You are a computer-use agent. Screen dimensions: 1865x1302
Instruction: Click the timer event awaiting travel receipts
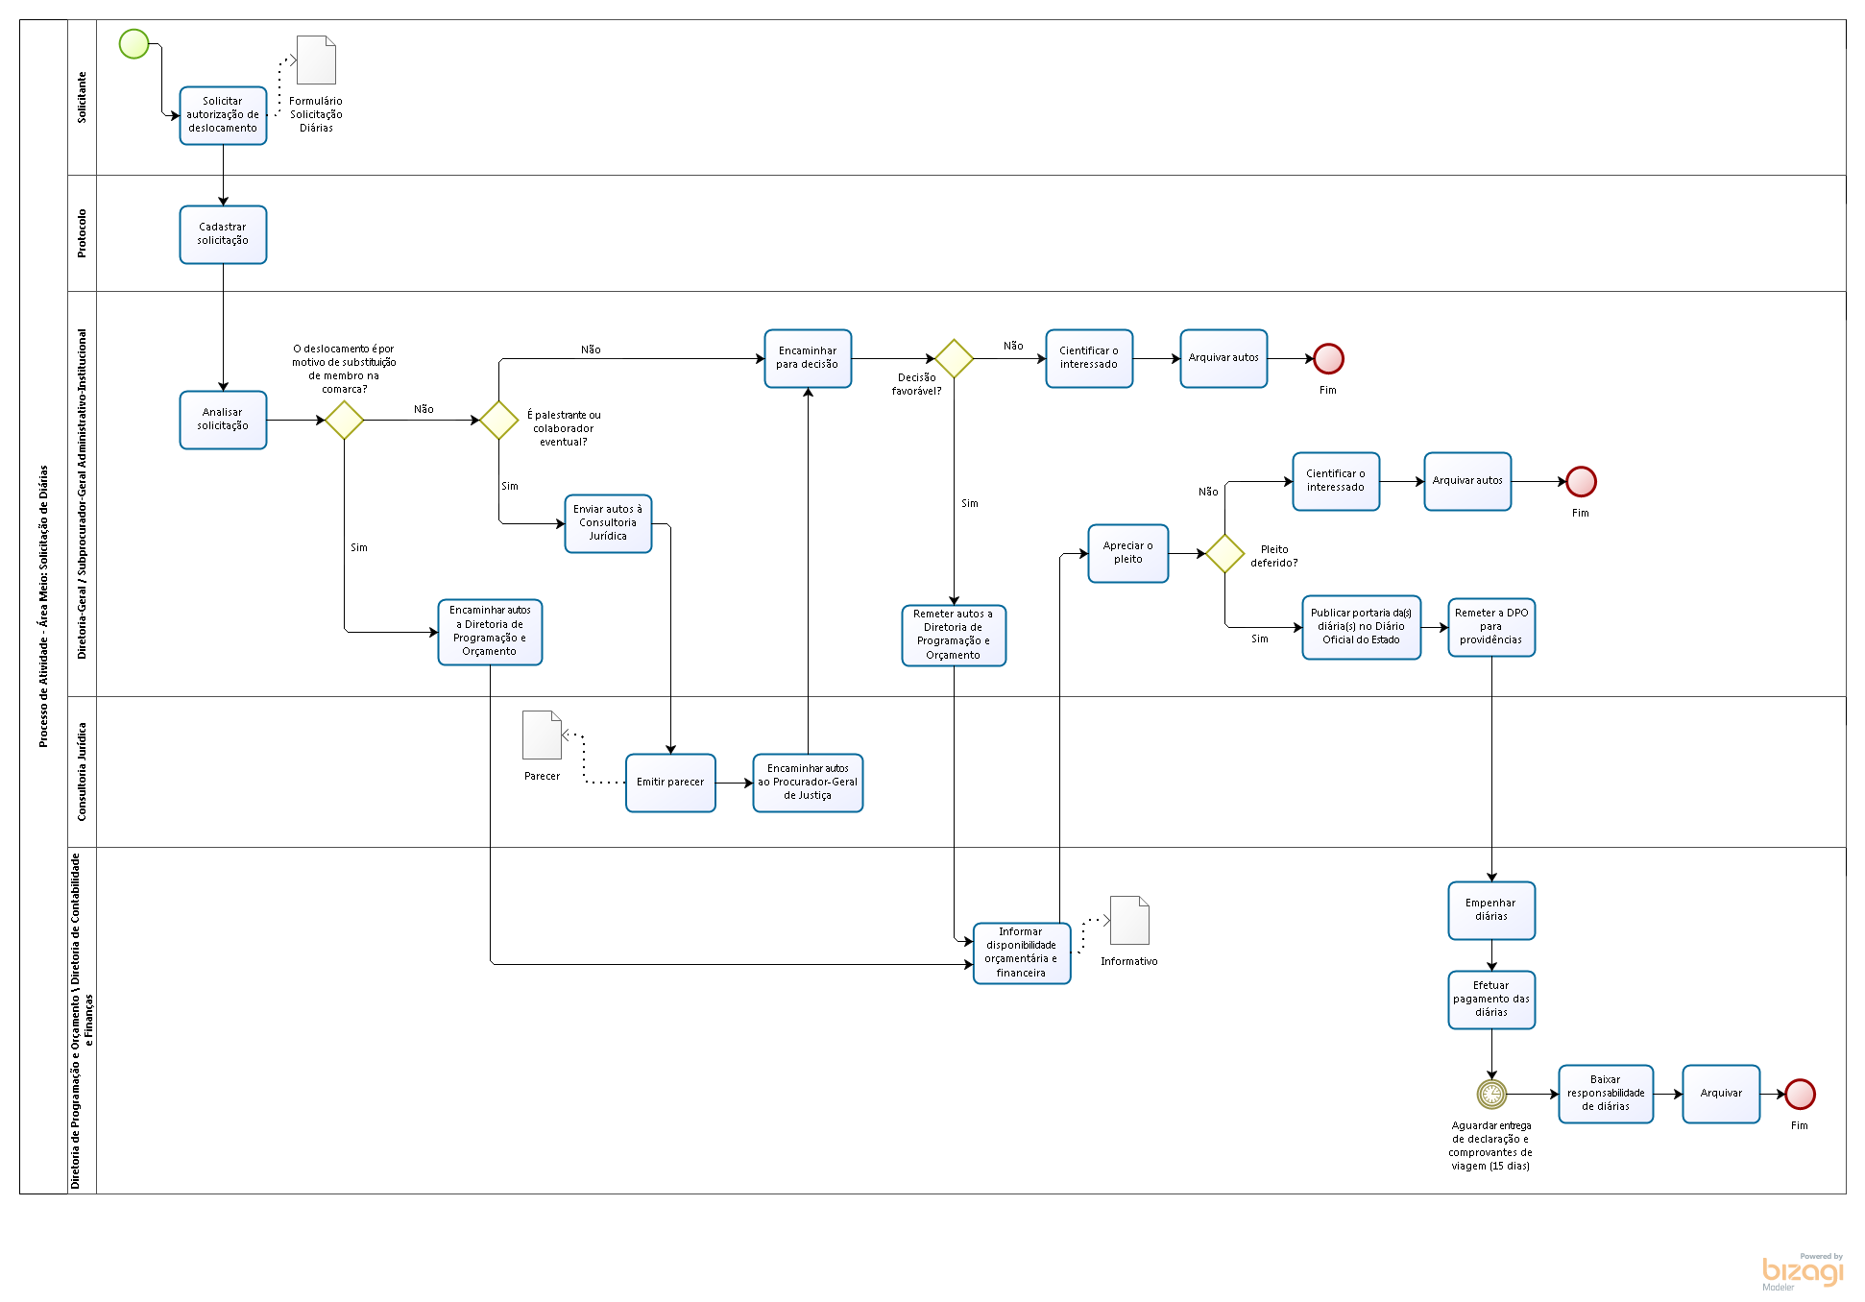click(x=1491, y=1094)
